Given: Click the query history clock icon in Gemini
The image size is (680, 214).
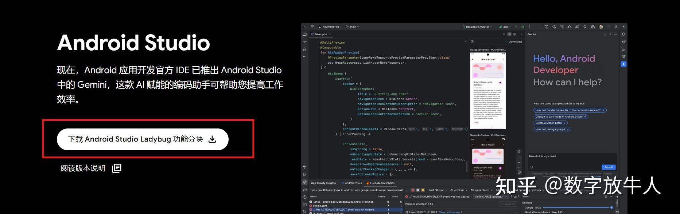Looking at the screenshot, I should 531,167.
